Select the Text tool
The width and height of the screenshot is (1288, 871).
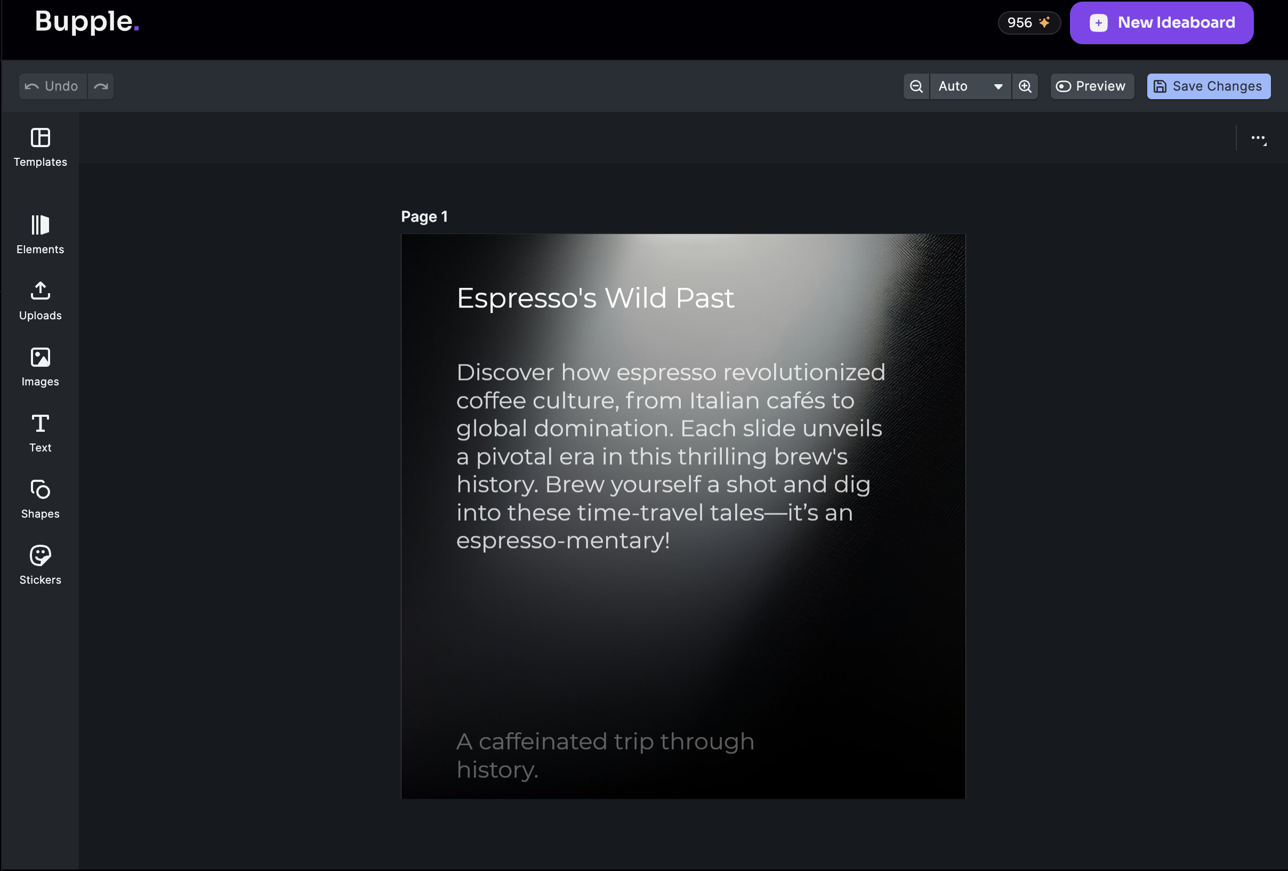click(40, 433)
